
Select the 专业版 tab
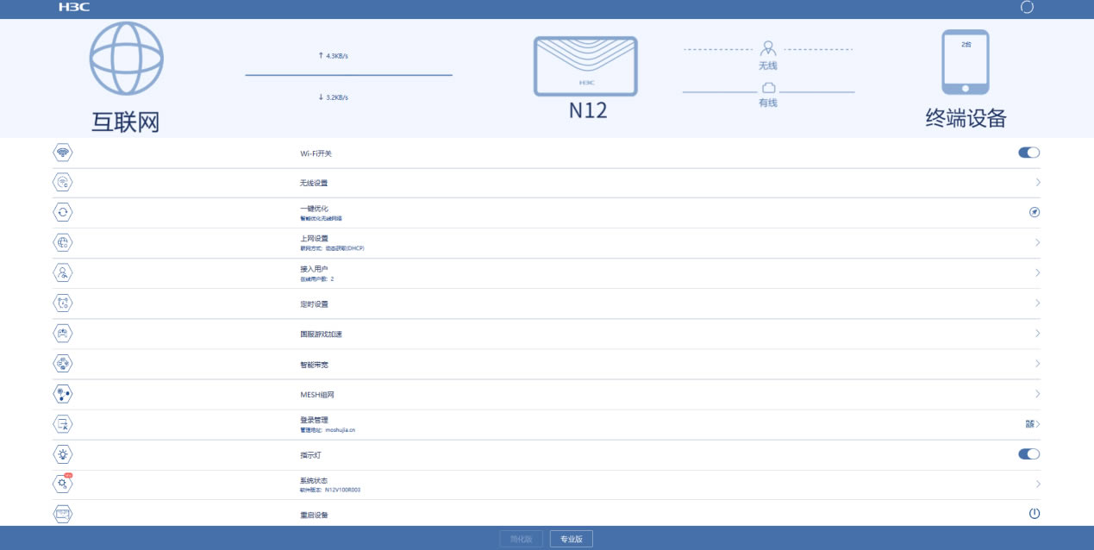point(572,538)
